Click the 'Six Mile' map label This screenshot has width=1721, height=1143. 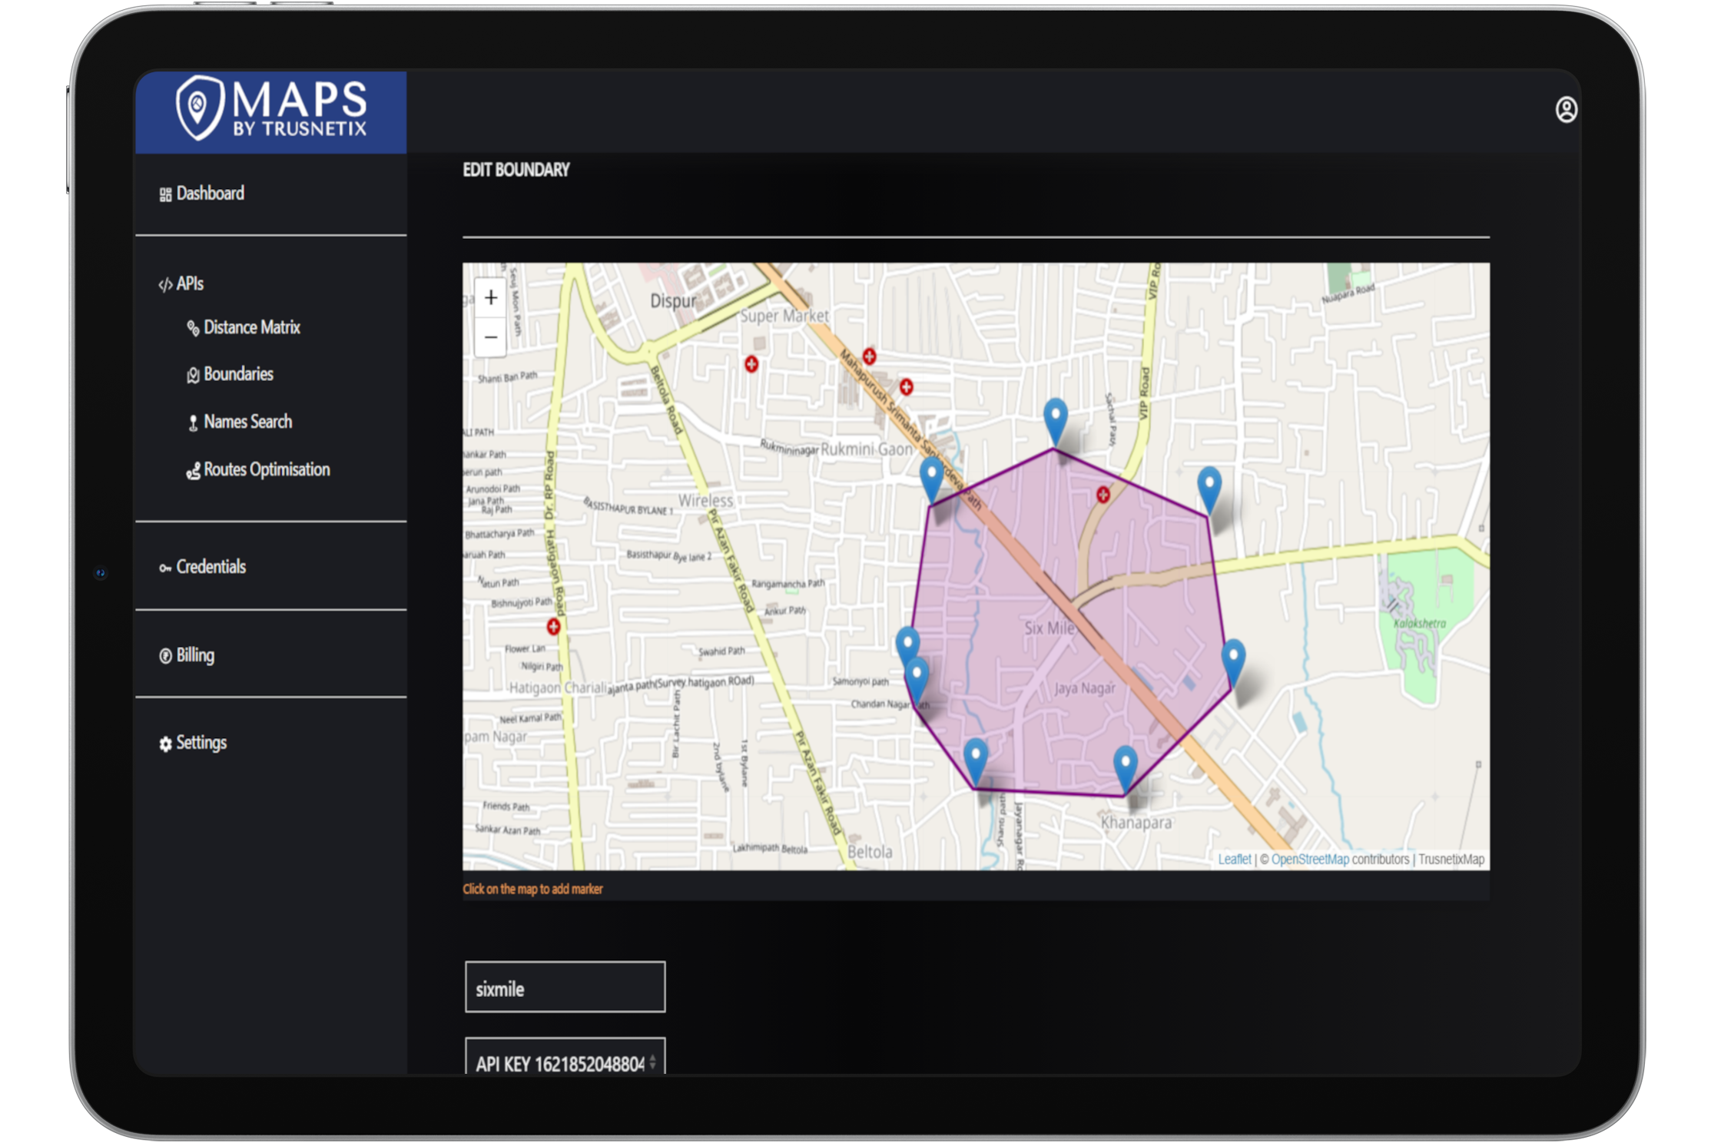coord(1050,628)
